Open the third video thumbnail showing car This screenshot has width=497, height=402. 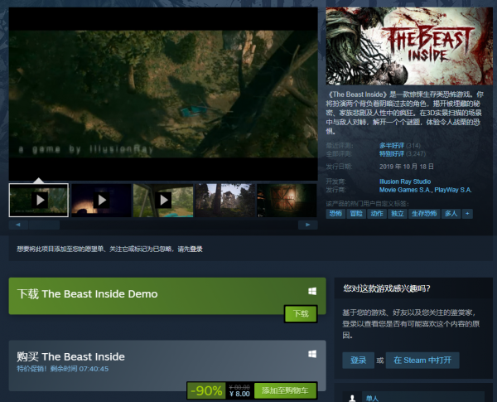pos(163,201)
